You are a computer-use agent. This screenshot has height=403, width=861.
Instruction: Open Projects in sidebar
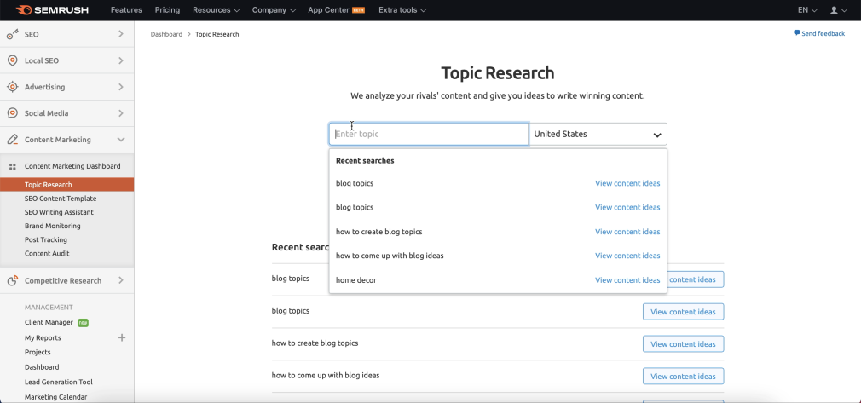point(38,352)
